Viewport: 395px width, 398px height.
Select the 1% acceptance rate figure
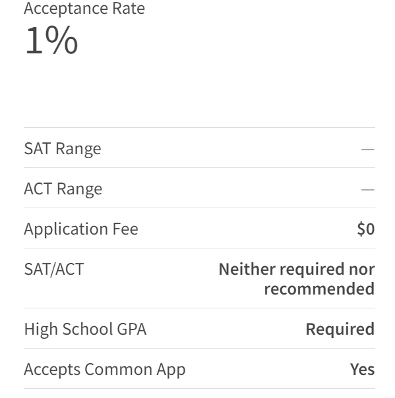51,40
